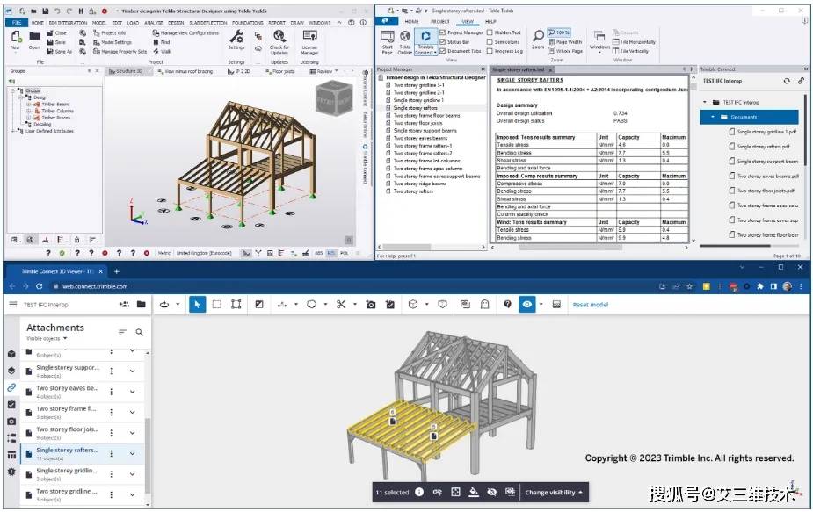813x512 pixels.
Task: Uncheck the Document Tabs checkbox
Action: pyautogui.click(x=443, y=51)
